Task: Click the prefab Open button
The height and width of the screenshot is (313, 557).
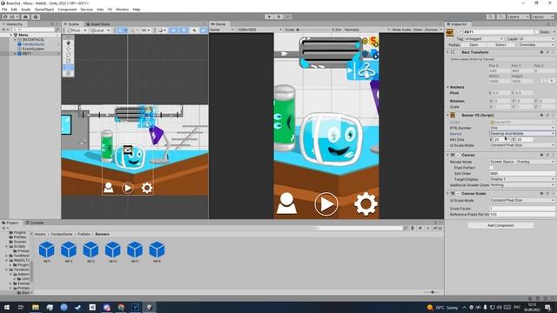Action: [x=473, y=44]
